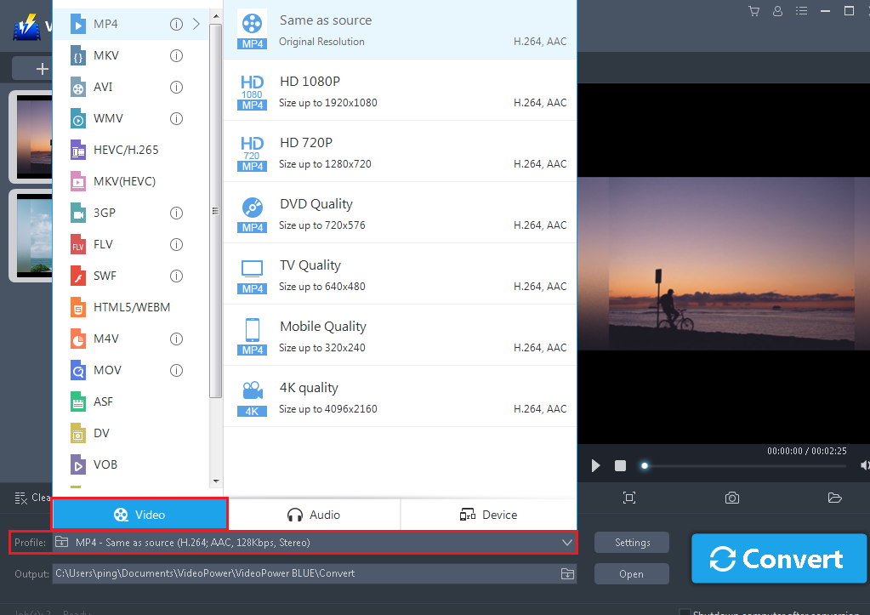
Task: Switch to the Audio tab
Action: [314, 514]
